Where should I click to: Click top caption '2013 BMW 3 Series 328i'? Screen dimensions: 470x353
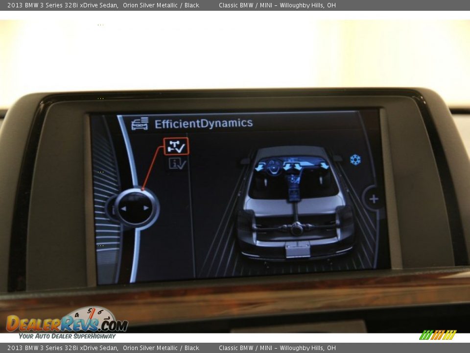point(63,5)
